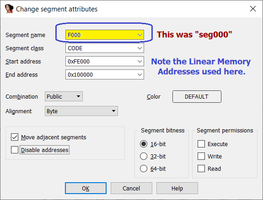Enable the Write permission checkbox

201,156
